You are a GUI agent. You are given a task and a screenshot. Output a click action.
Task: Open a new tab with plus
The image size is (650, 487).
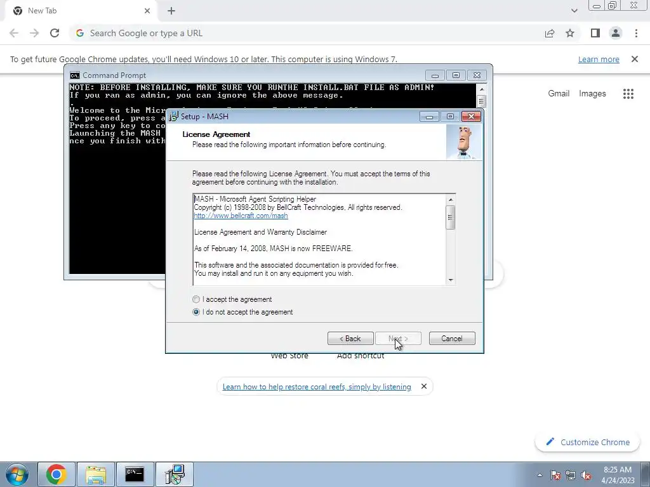(171, 11)
